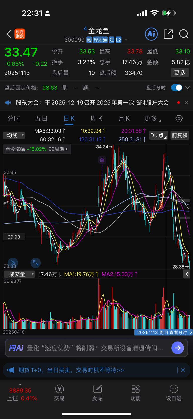The image size is (193, 419).
Task: Open chart settings gear icon
Action: (179, 118)
